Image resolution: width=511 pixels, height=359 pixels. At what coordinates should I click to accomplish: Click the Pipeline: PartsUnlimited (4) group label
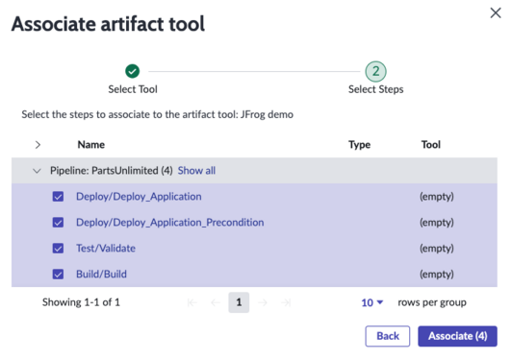(x=112, y=171)
